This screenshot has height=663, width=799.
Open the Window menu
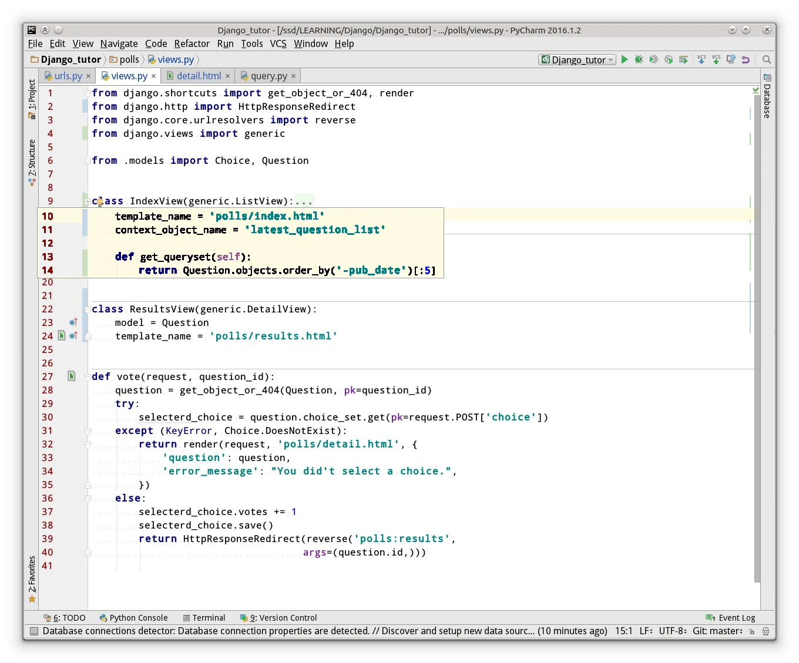pyautogui.click(x=311, y=43)
